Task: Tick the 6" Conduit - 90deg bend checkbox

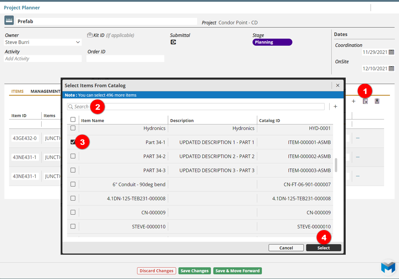Action: pyautogui.click(x=73, y=184)
